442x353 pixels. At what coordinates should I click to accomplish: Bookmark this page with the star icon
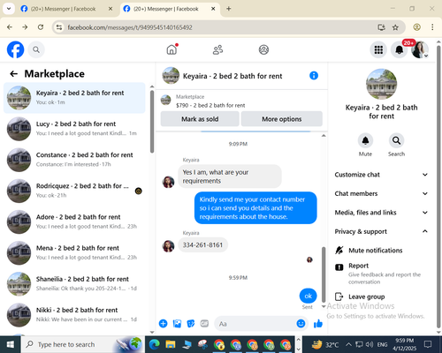(x=395, y=27)
